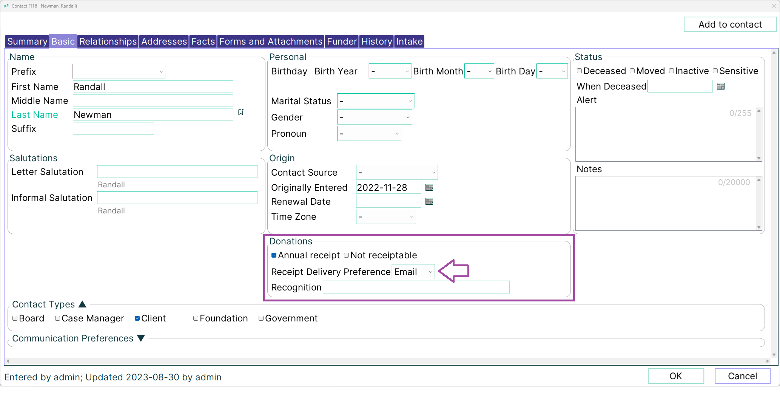Open calendar picker for Originally Entered
Image resolution: width=780 pixels, height=400 pixels.
[429, 187]
